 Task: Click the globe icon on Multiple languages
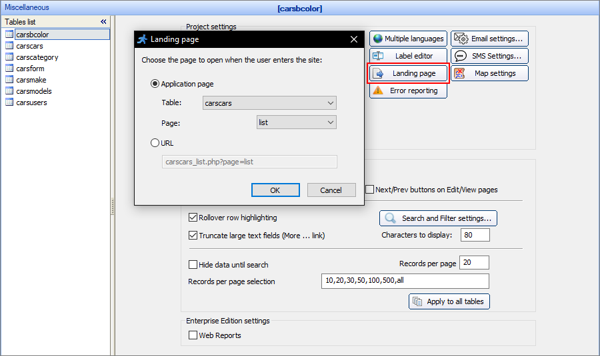378,39
